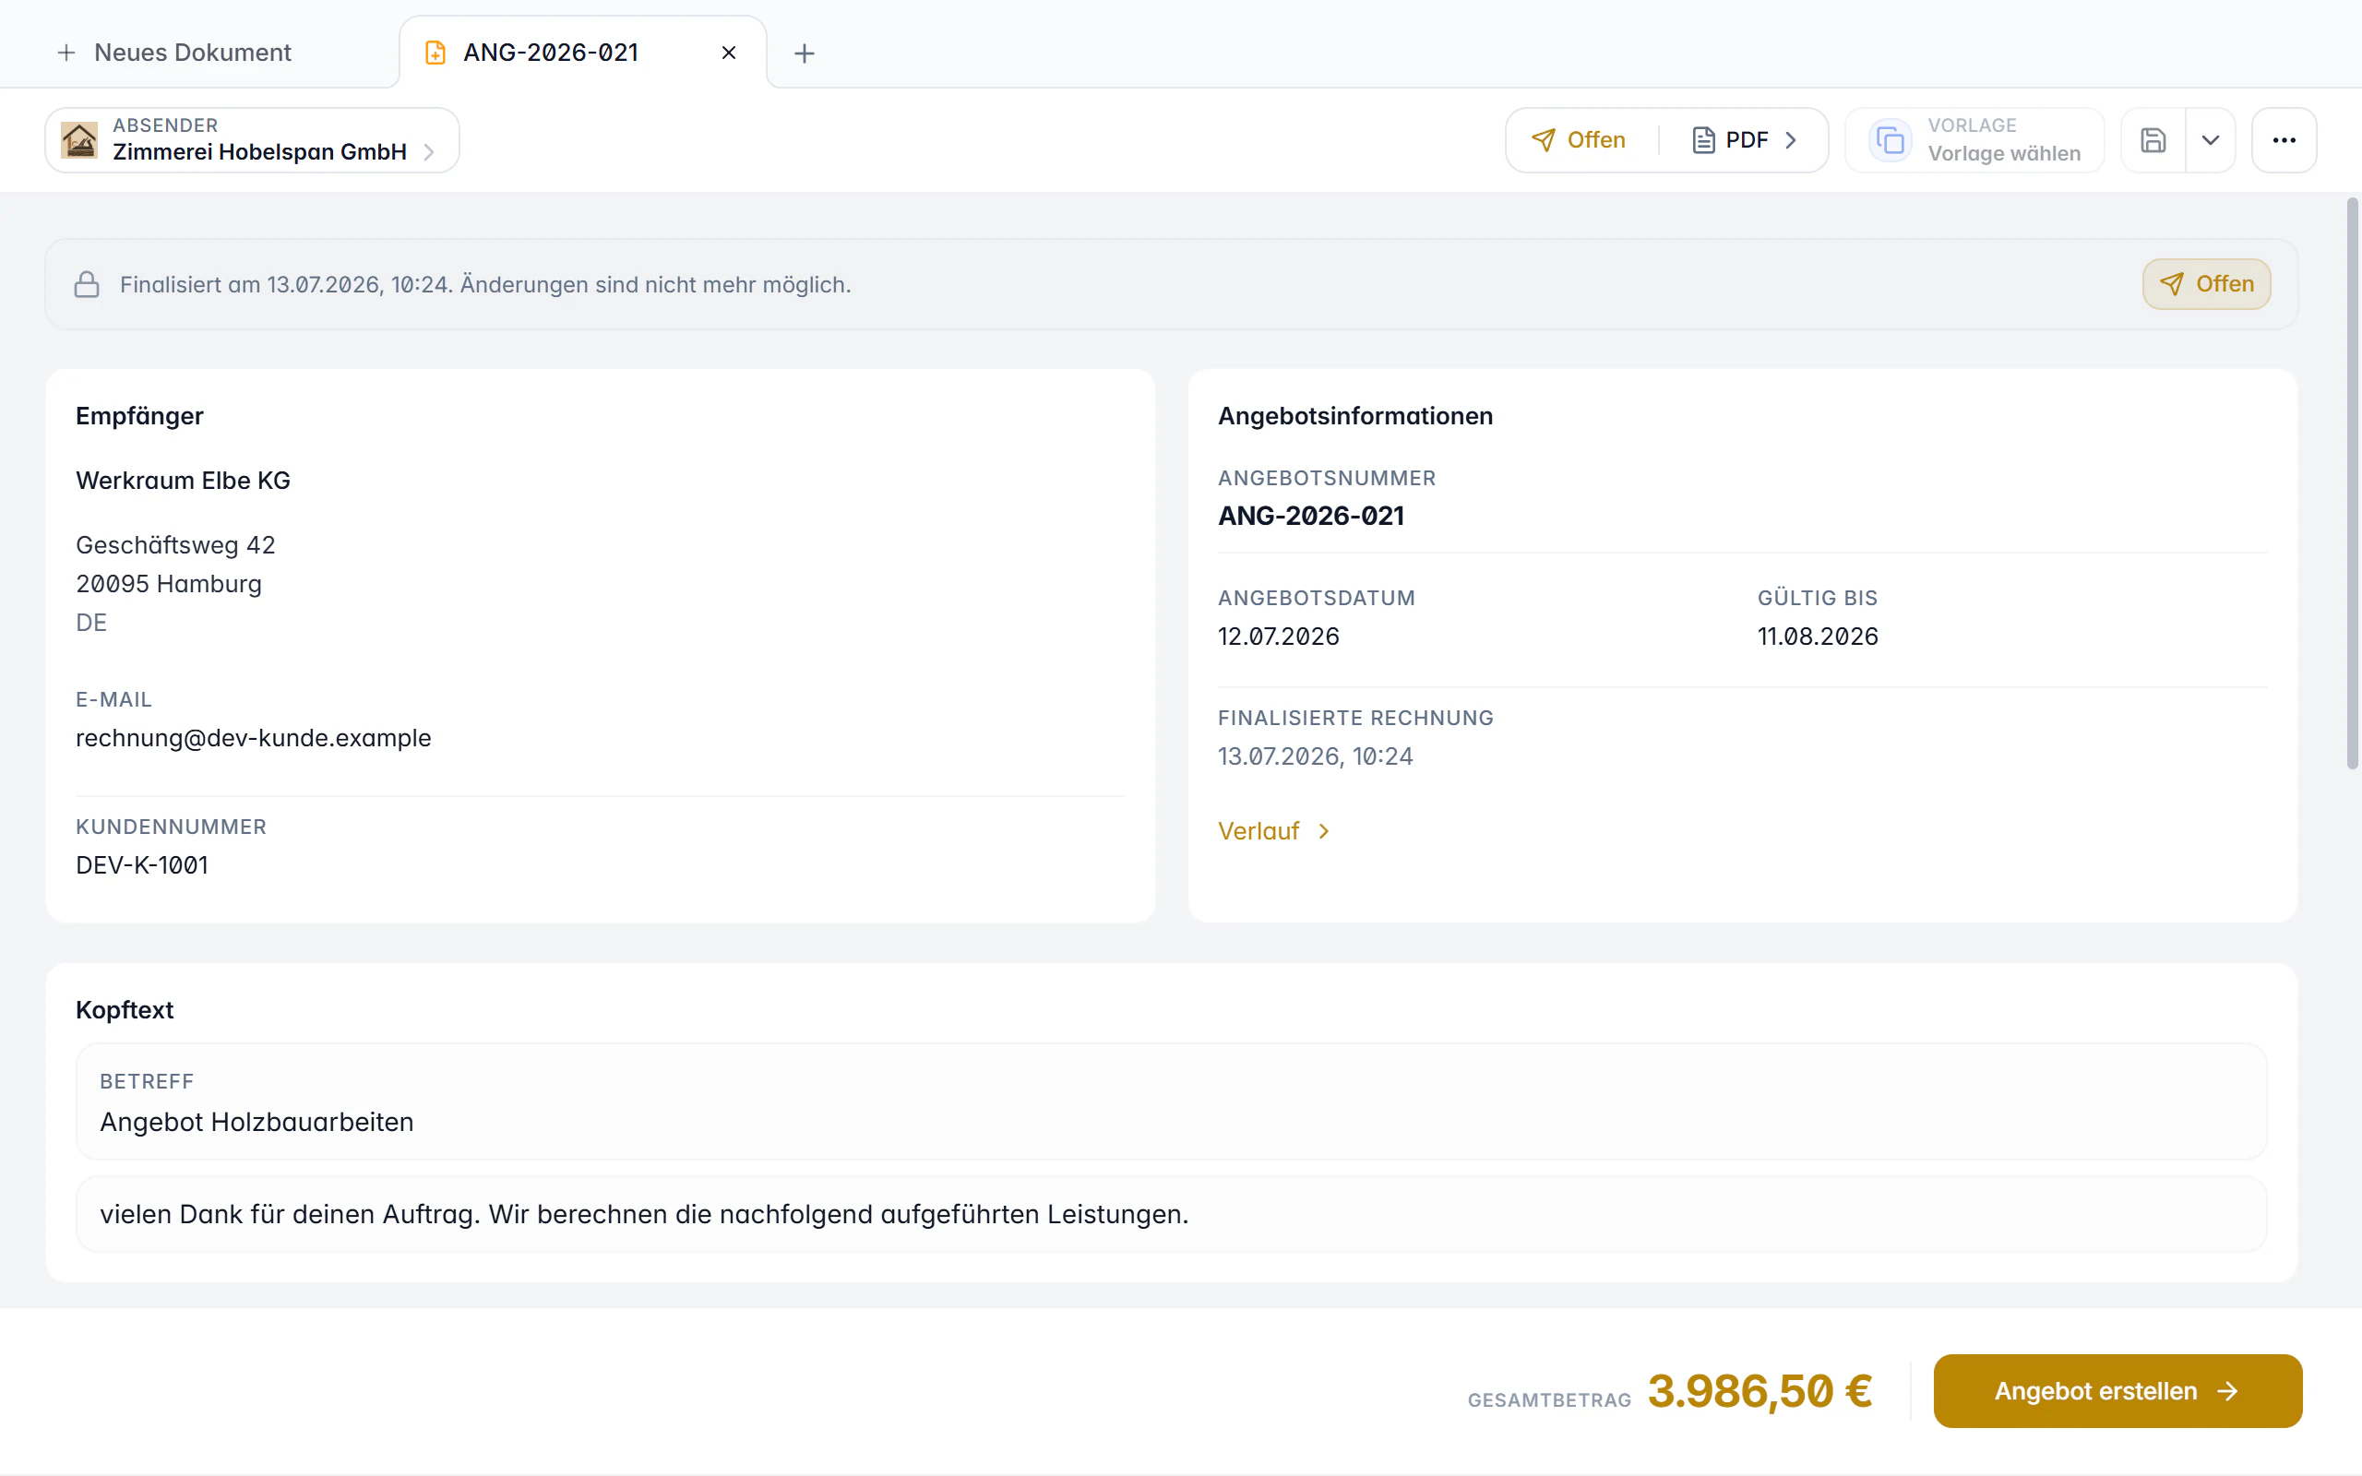Click the total amount 3.986,50 €
Screen dimensions: 2362x1476
point(1760,1391)
